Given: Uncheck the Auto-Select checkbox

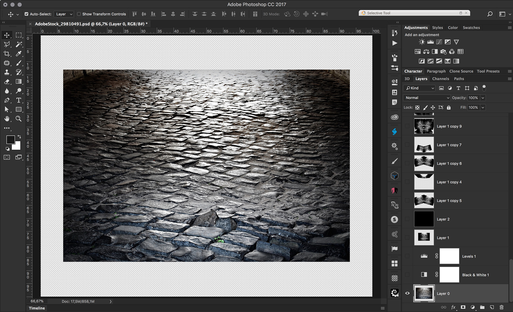Looking at the screenshot, I should (26, 14).
